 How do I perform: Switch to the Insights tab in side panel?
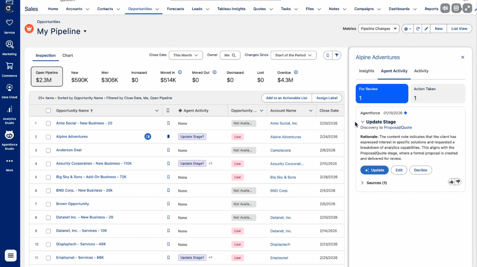click(x=366, y=71)
